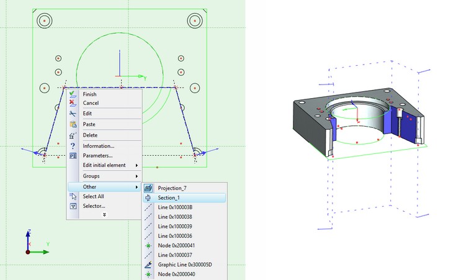
Task: Click the Edit scissors icon
Action: click(x=73, y=114)
